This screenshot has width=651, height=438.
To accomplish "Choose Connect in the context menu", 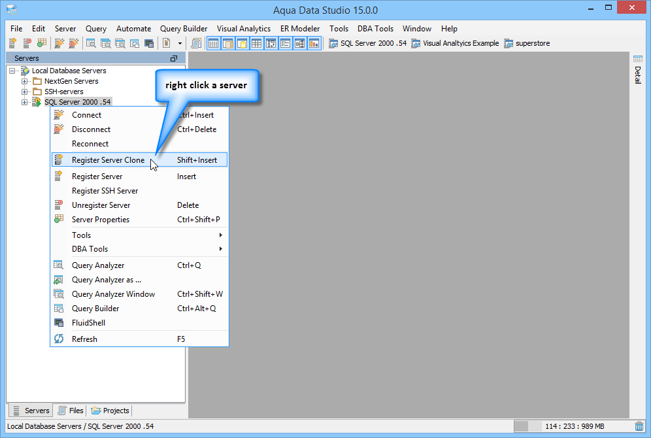I will click(139, 115).
